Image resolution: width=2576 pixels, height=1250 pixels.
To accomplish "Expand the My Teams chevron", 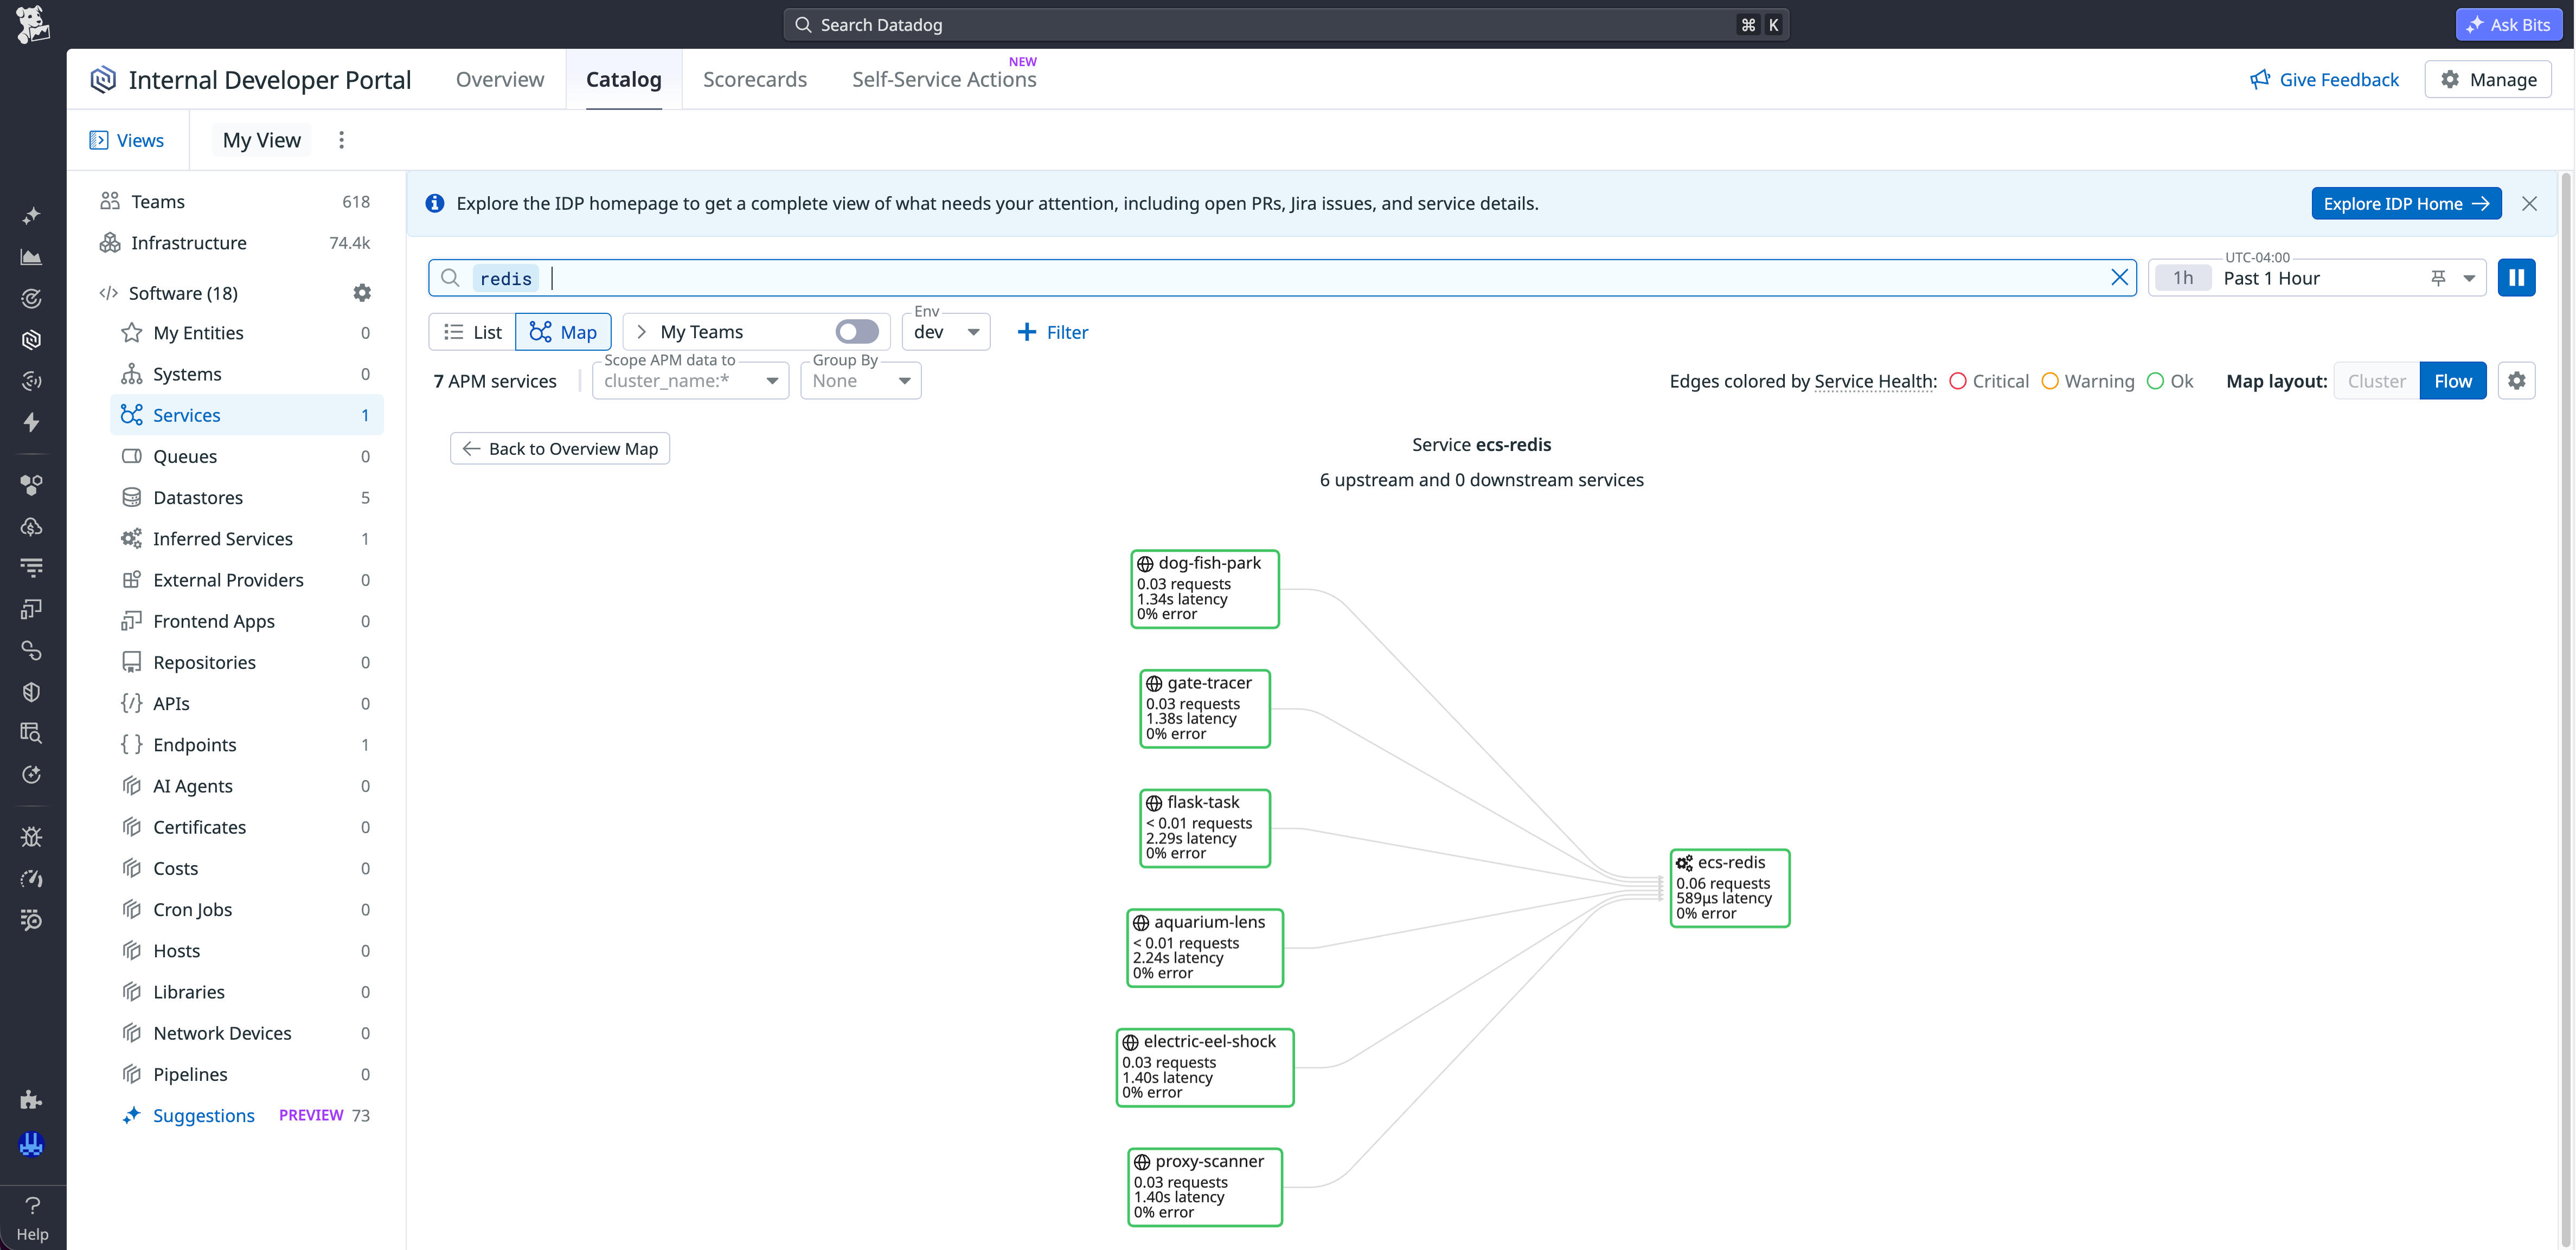I will click(642, 332).
